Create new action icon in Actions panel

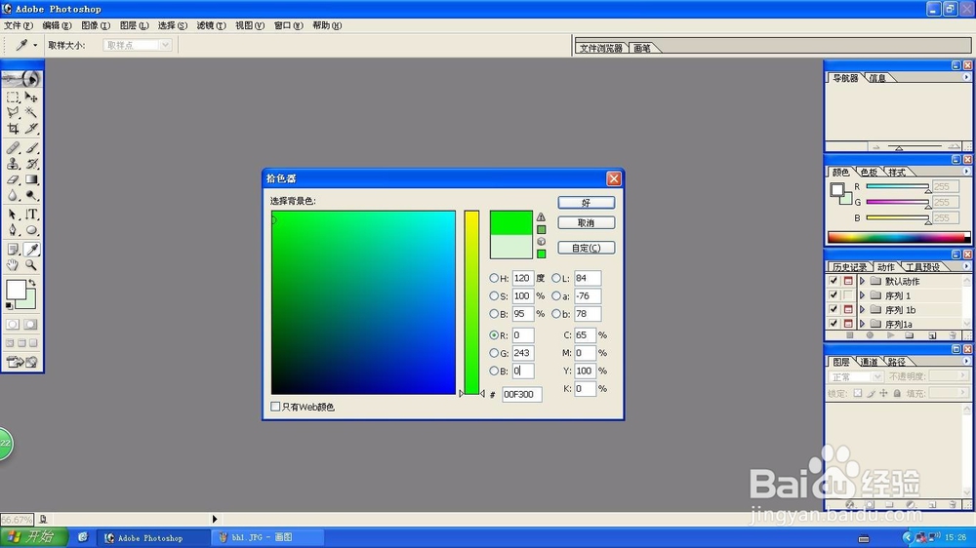[x=932, y=335]
